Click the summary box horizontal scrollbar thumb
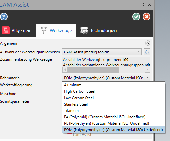The height and width of the screenshot is (141, 170). pyautogui.click(x=94, y=70)
